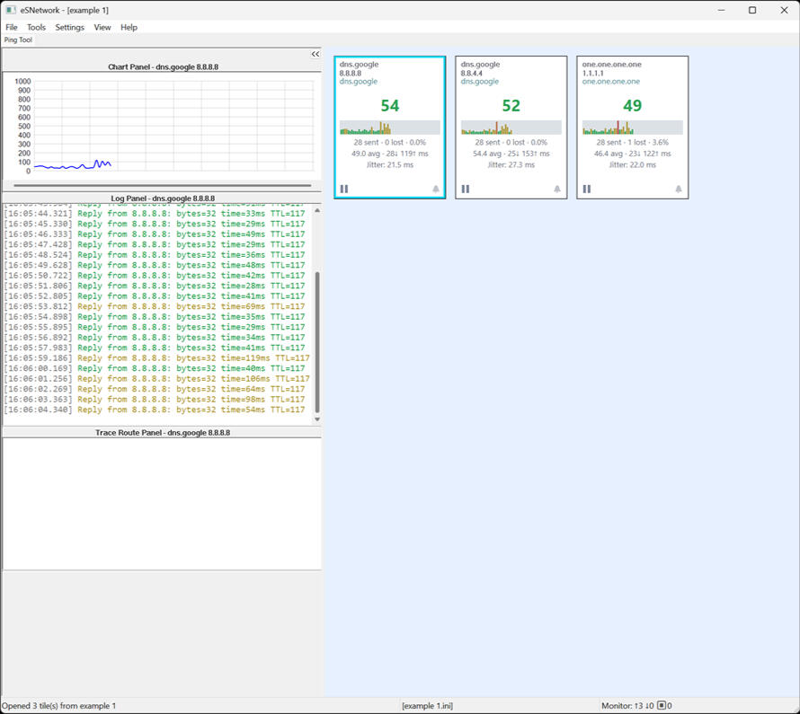Click the 1000 label on chart axis
This screenshot has height=714, width=800.
(x=23, y=82)
